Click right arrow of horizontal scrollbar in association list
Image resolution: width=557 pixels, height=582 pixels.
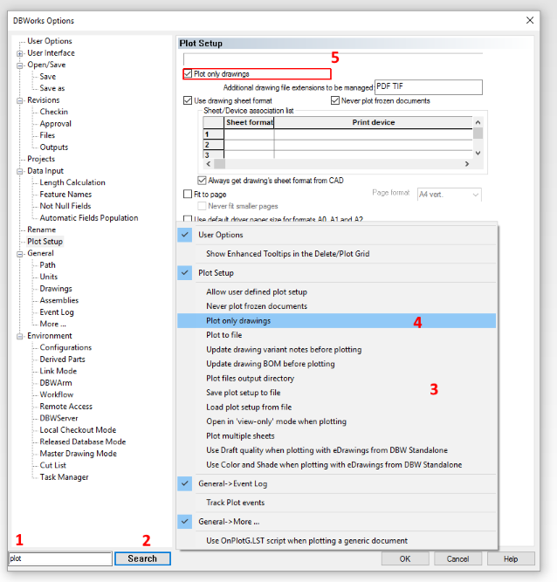pyautogui.click(x=467, y=164)
